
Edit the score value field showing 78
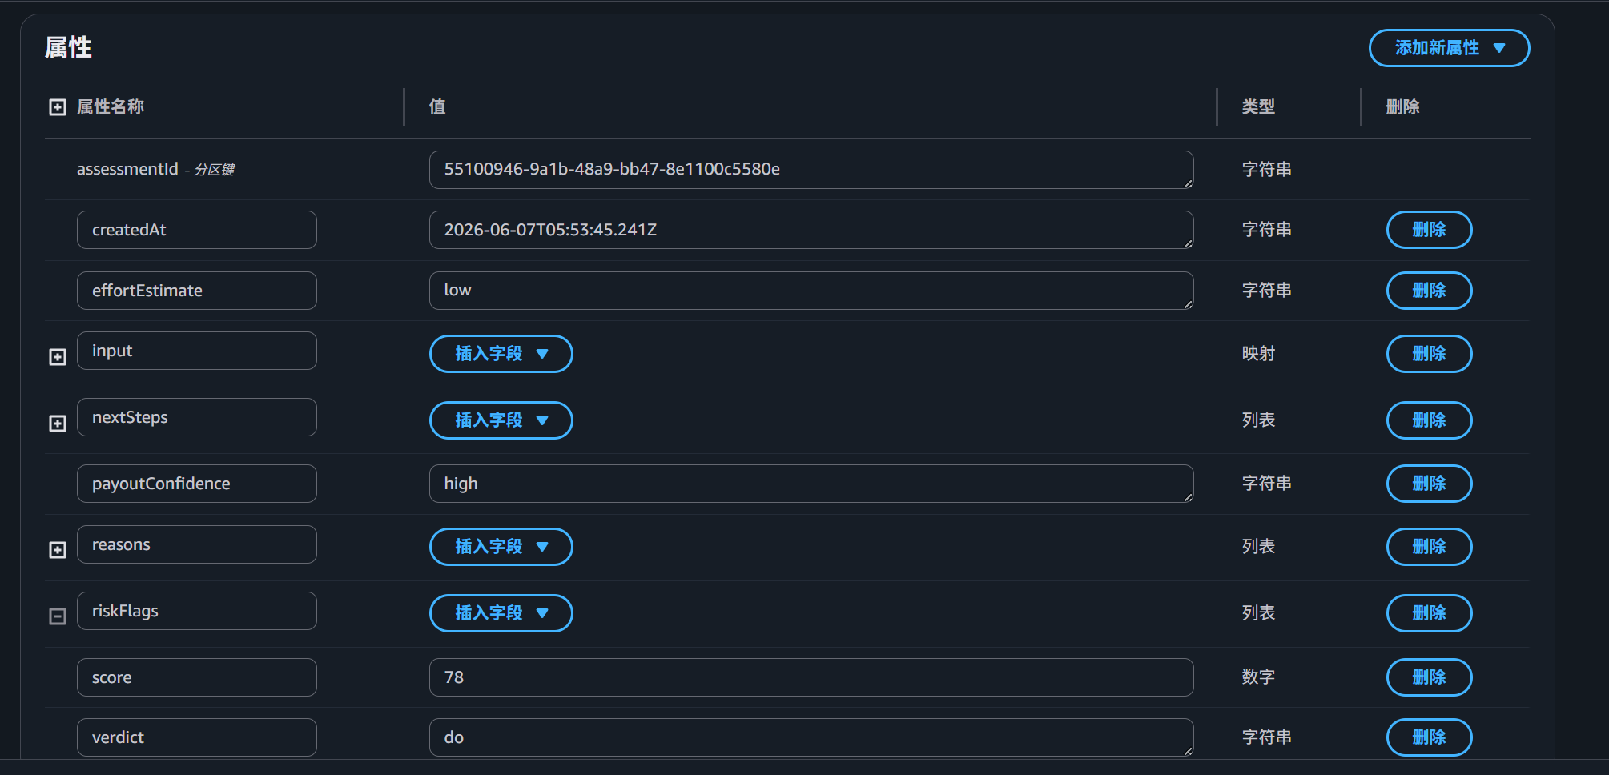click(811, 677)
